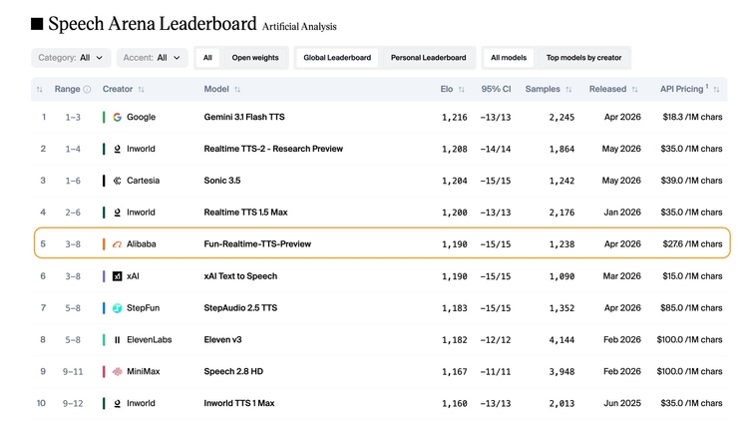Sort by Samples column arrows
Screen dimensions: 748x422
coord(568,89)
